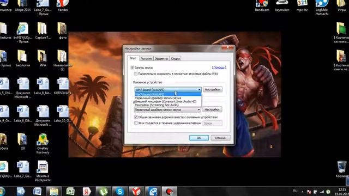Open the Laba_6_Dik... Word document
This screenshot has width=349, height=196.
pos(23,114)
